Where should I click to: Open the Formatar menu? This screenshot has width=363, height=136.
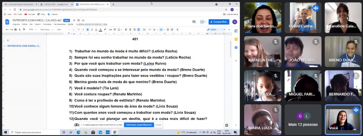click(47, 24)
